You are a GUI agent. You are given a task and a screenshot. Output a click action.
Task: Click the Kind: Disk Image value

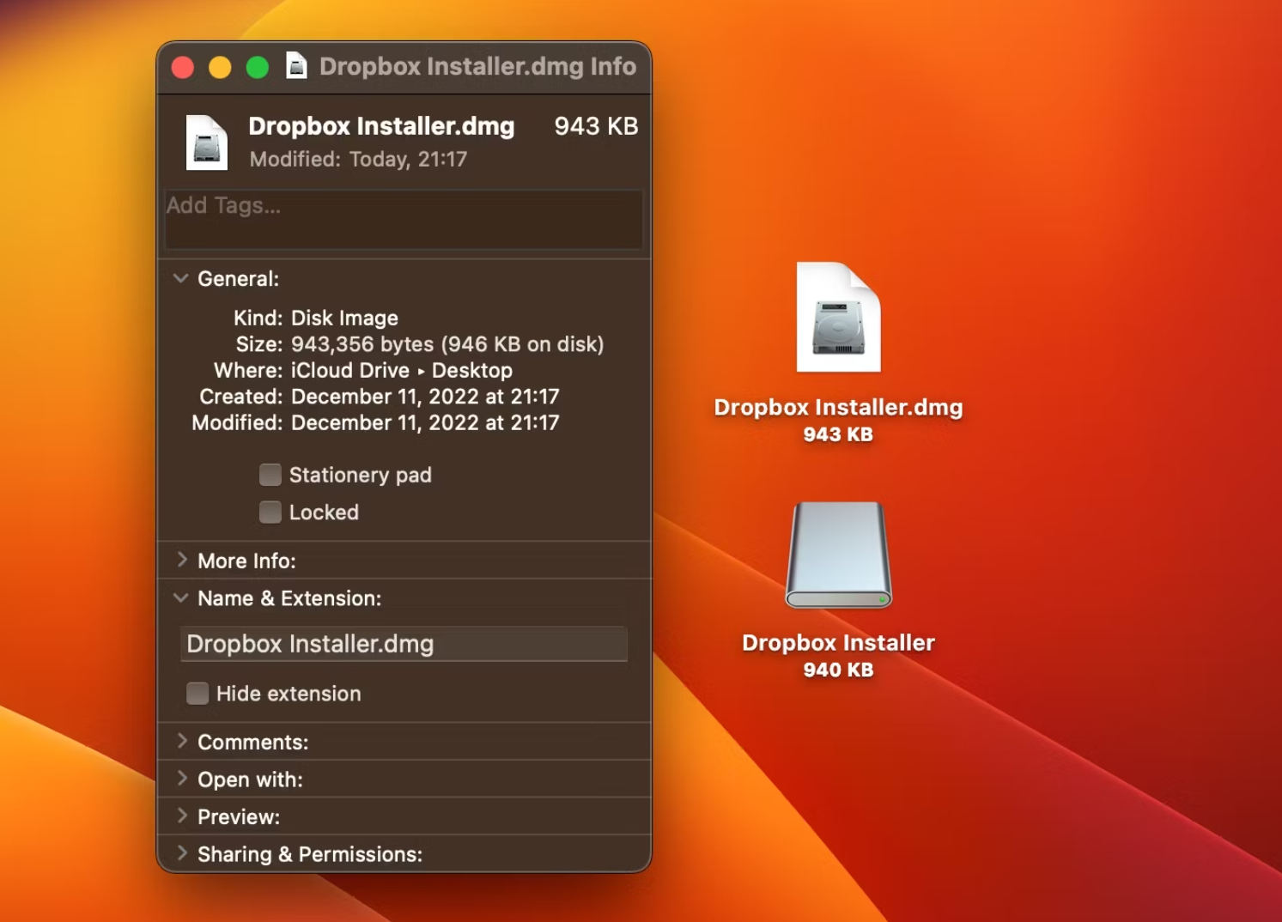pyautogui.click(x=344, y=318)
